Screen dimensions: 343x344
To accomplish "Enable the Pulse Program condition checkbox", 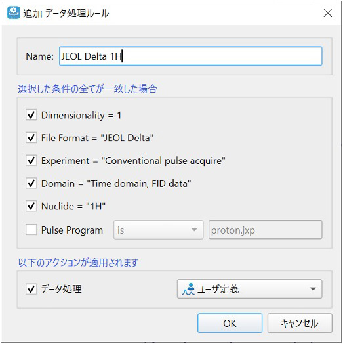I will pyautogui.click(x=31, y=230).
